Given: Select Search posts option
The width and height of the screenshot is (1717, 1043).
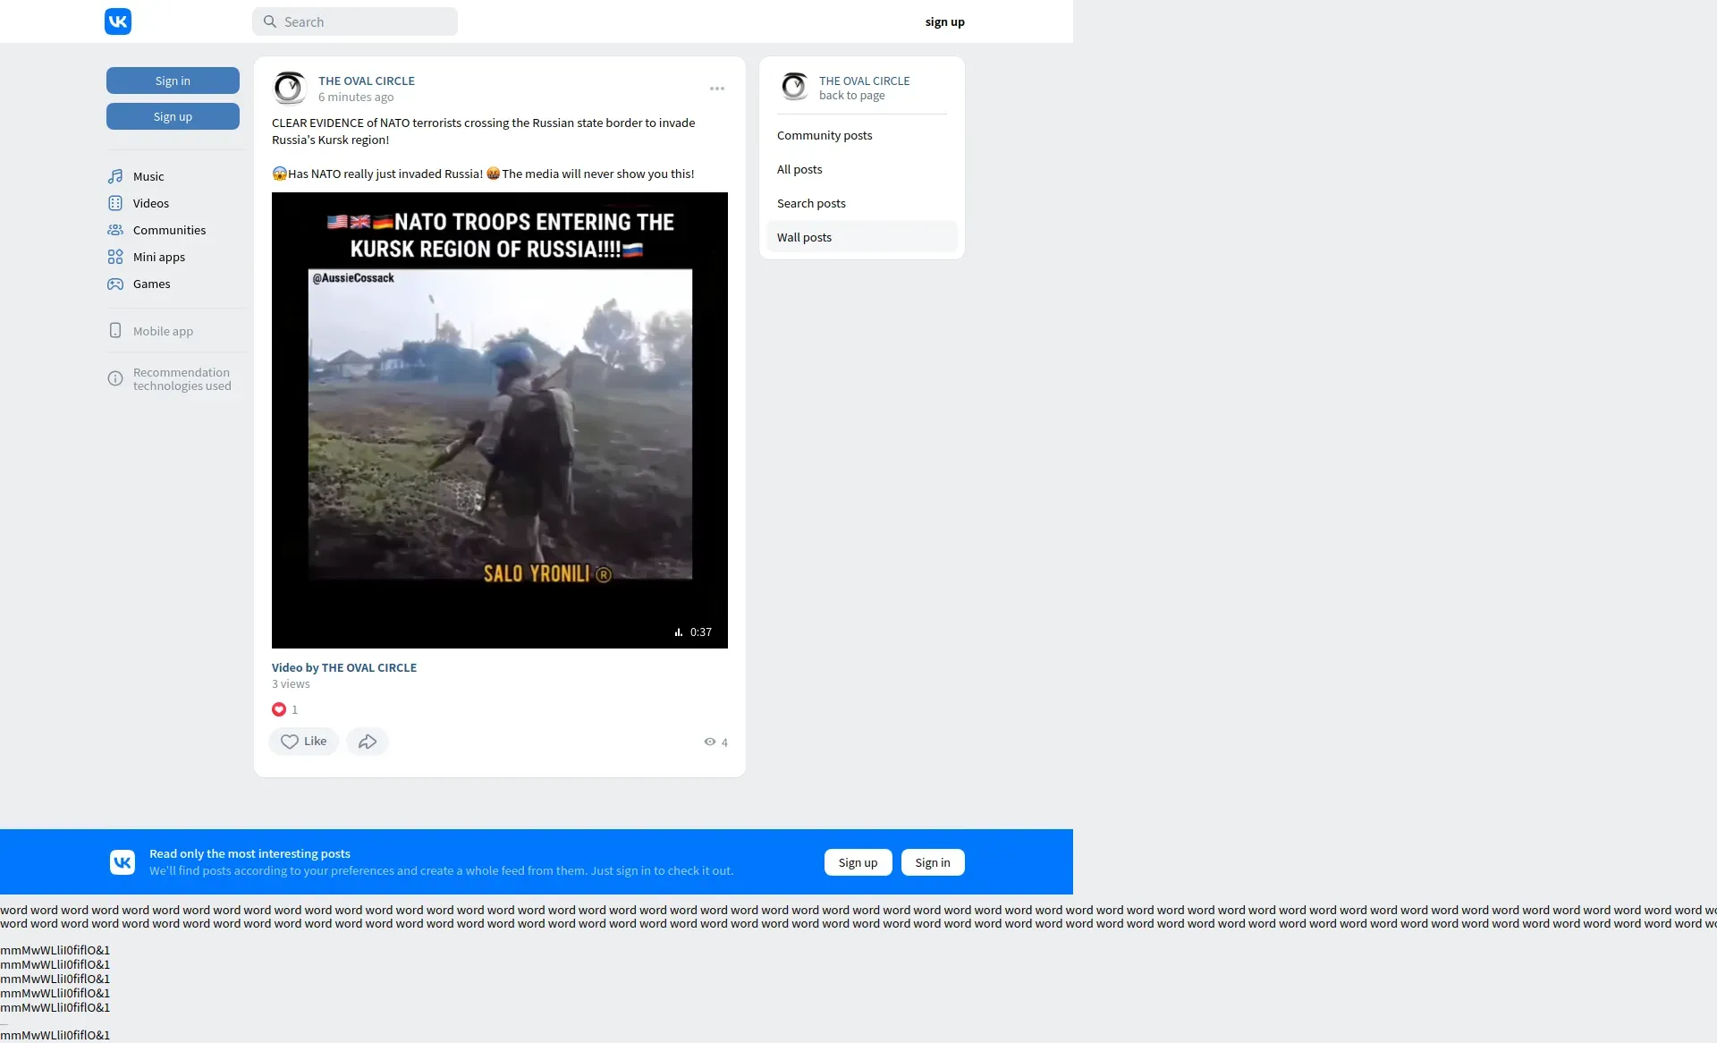Looking at the screenshot, I should pos(862,203).
